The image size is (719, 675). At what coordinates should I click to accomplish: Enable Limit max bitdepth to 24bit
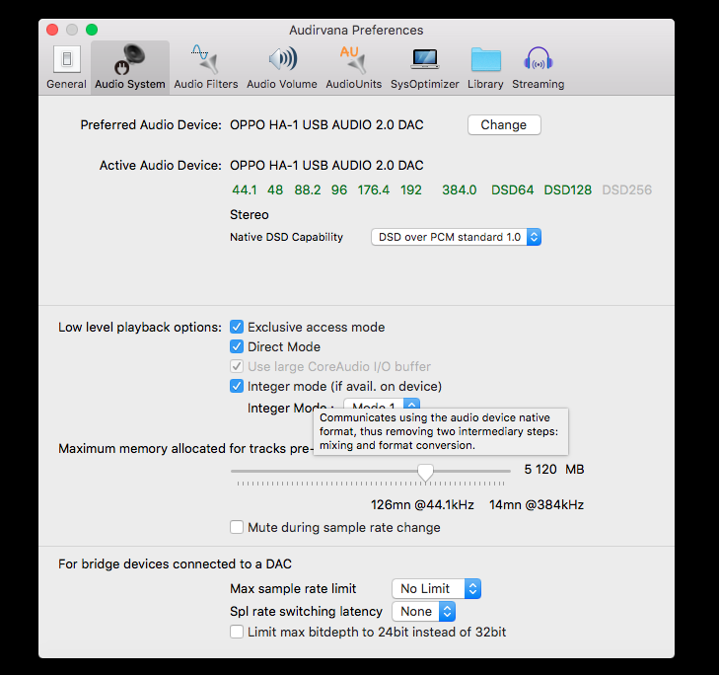coord(237,632)
